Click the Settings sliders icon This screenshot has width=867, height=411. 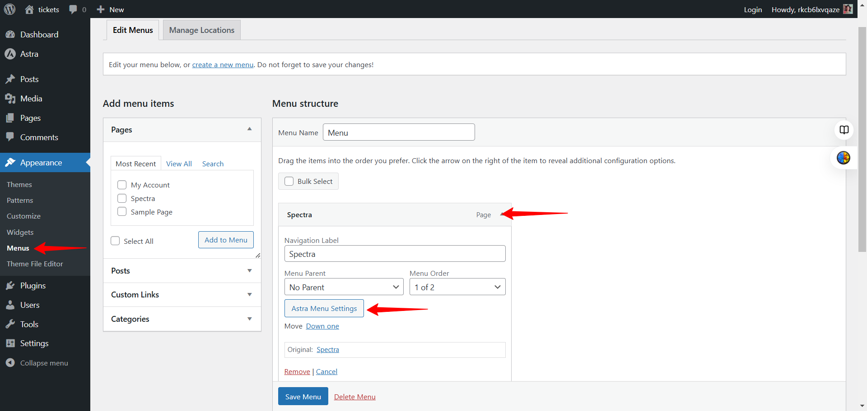[10, 343]
